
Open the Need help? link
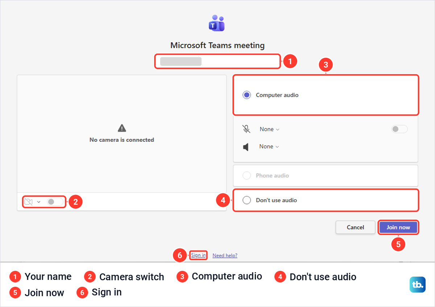click(x=225, y=256)
